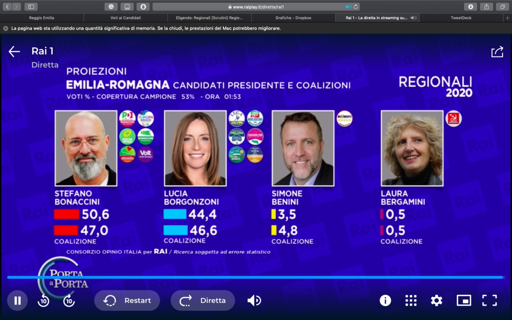512x320 pixels.
Task: Skip forward 10 seconds
Action: tap(69, 300)
